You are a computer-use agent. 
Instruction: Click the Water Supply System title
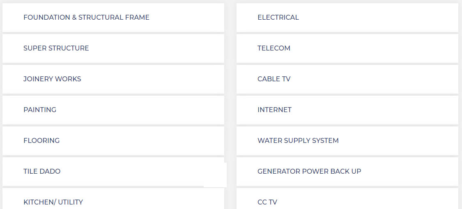point(298,140)
